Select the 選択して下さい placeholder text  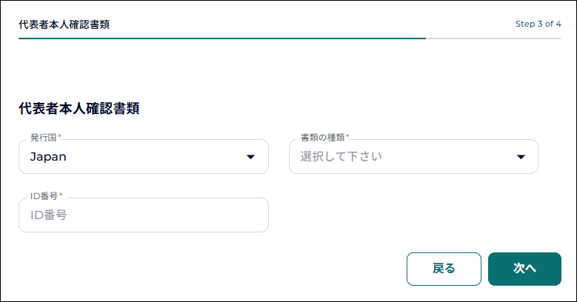tap(341, 157)
